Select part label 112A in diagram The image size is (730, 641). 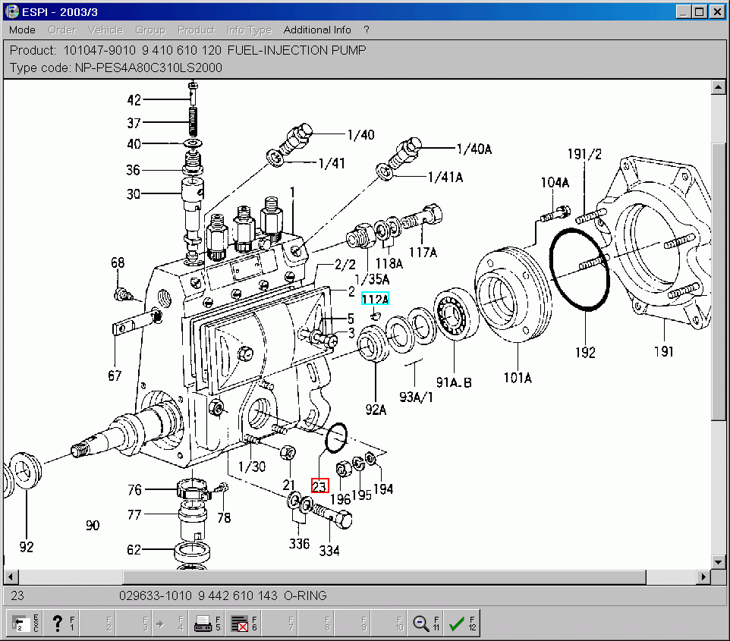pyautogui.click(x=375, y=299)
